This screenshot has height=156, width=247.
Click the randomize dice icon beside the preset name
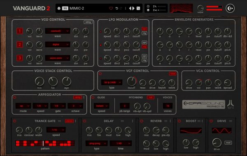click(59, 8)
